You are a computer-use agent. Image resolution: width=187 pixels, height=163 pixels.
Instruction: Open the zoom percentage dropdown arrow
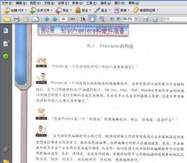(136, 19)
